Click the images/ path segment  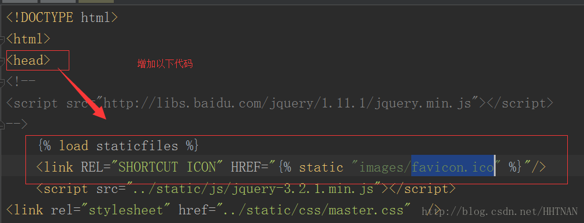(x=385, y=167)
